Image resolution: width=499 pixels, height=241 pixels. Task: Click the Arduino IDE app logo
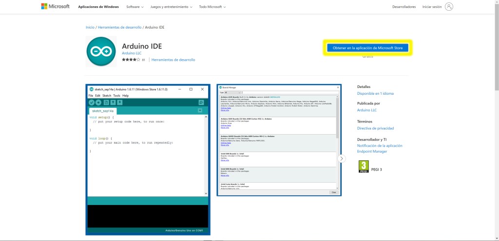(x=101, y=52)
